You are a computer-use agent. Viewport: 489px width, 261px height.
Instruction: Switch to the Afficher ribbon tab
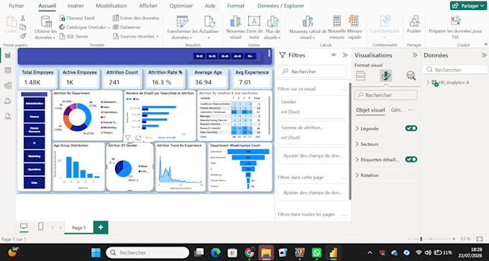click(148, 6)
